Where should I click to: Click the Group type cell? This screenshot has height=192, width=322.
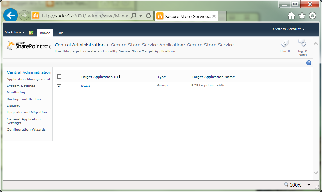pyautogui.click(x=162, y=86)
